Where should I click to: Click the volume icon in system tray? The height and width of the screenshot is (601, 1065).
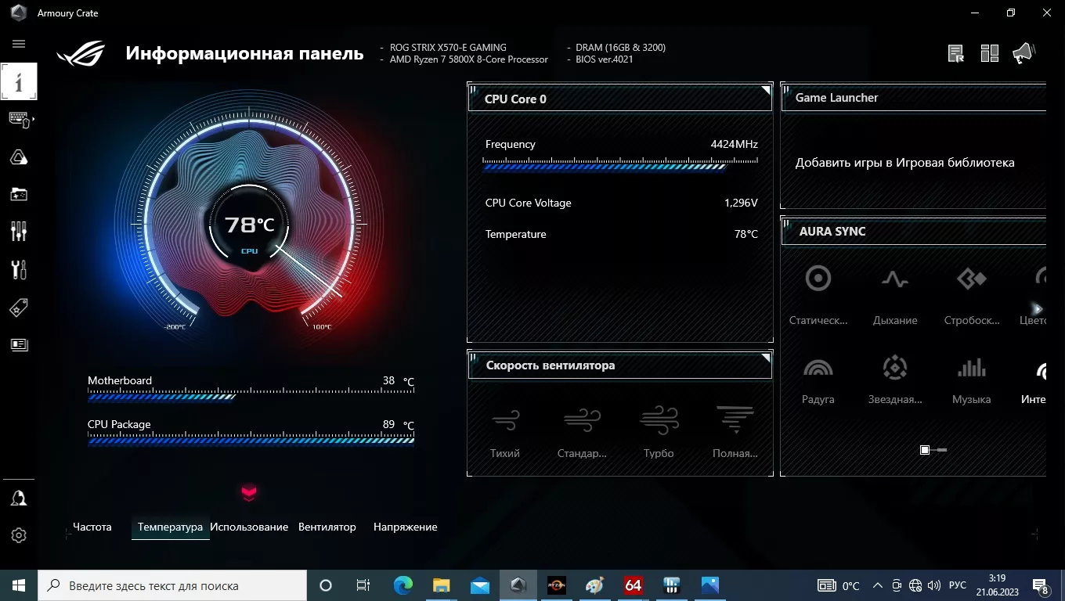933,586
